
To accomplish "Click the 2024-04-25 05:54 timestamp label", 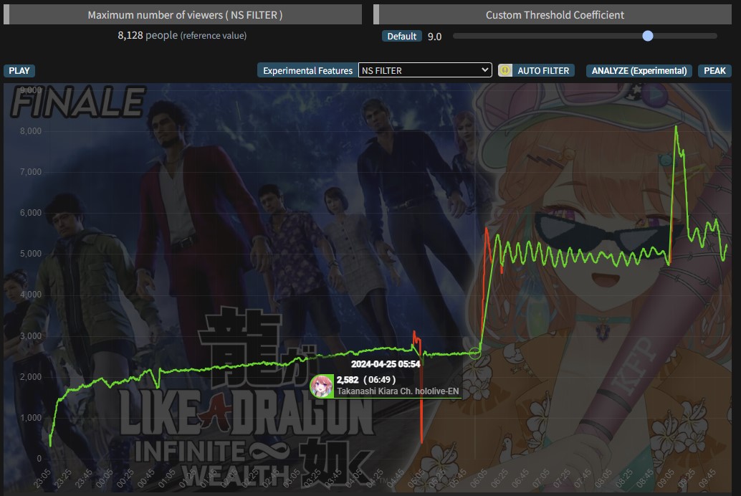I will 385,364.
